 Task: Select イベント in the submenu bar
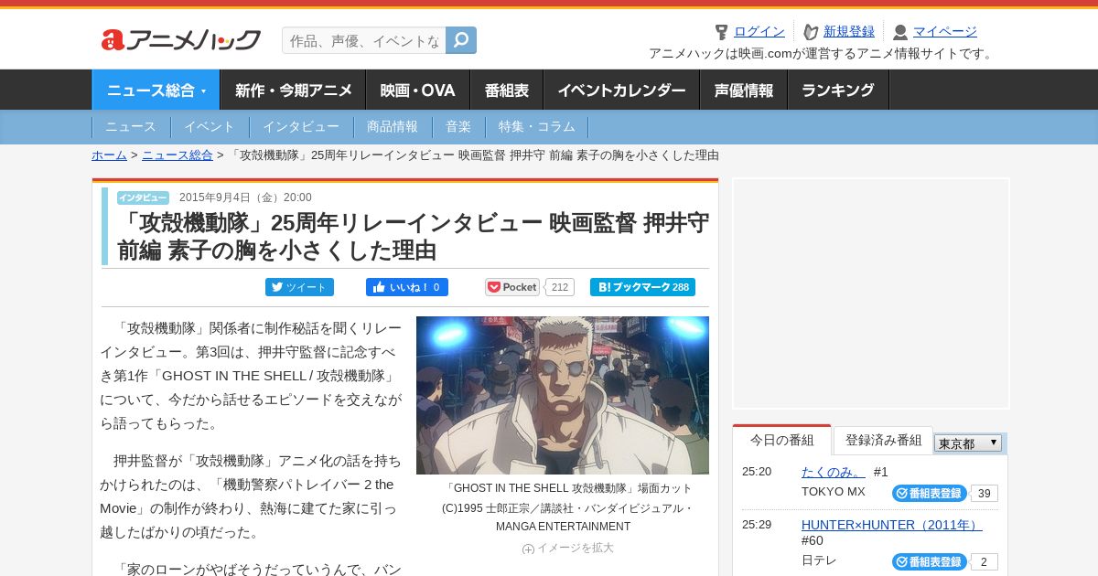pyautogui.click(x=210, y=126)
